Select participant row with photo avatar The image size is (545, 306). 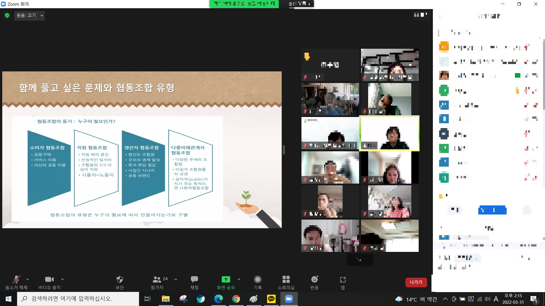pyautogui.click(x=488, y=75)
